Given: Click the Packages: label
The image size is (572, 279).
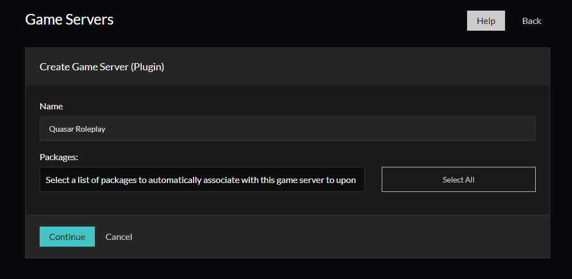Looking at the screenshot, I should tap(57, 157).
